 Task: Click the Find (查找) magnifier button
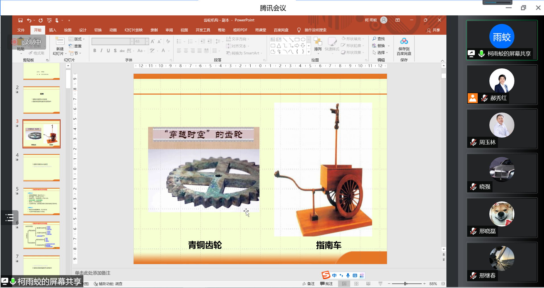click(379, 39)
